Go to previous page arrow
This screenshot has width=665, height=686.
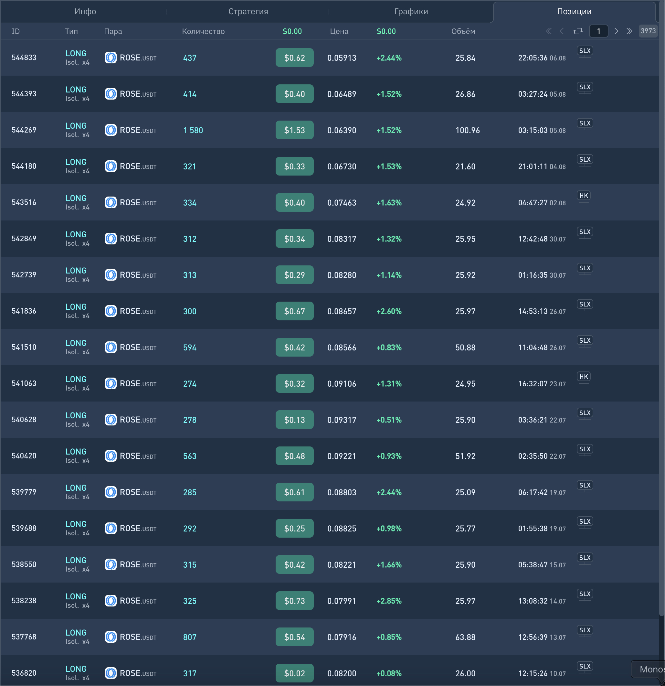pyautogui.click(x=562, y=31)
